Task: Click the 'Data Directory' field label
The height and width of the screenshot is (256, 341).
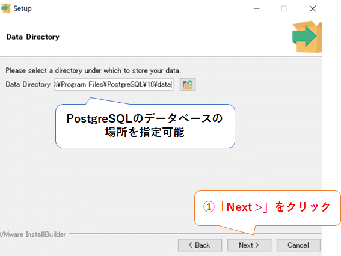Action: point(28,84)
